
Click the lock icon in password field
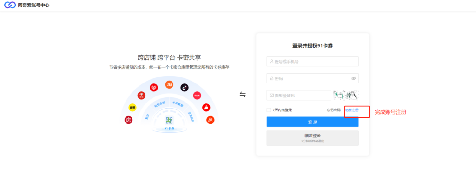(271, 78)
